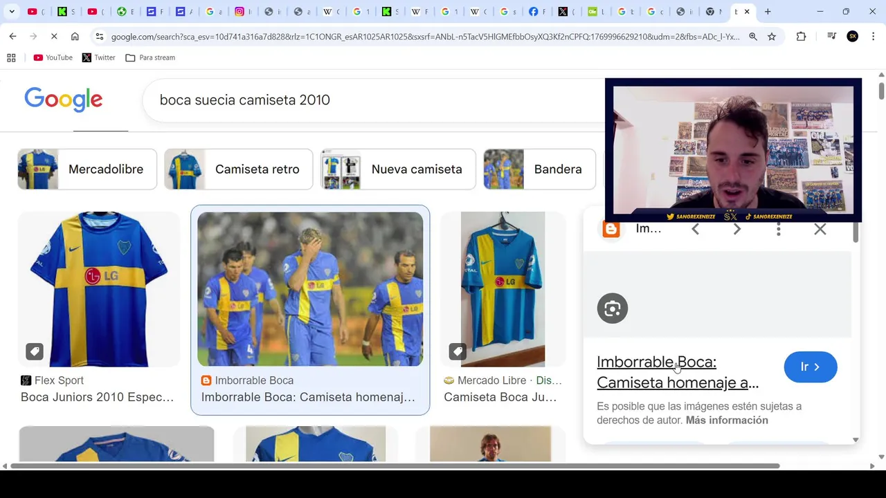Switch to the Facebook tab
The width and height of the screenshot is (886, 498).
tap(538, 12)
